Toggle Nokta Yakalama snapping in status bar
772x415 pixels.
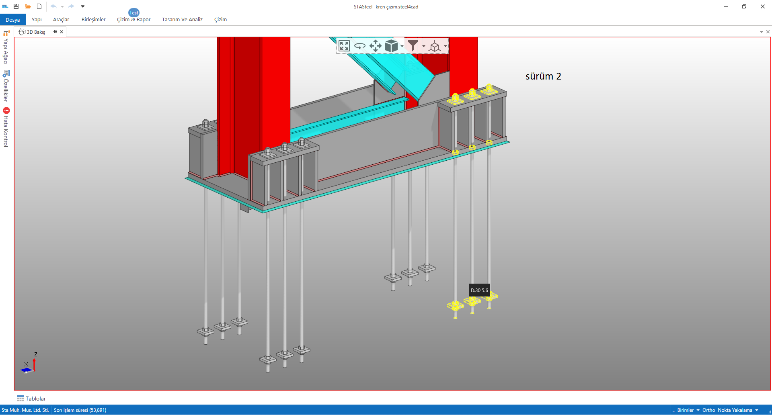point(735,410)
